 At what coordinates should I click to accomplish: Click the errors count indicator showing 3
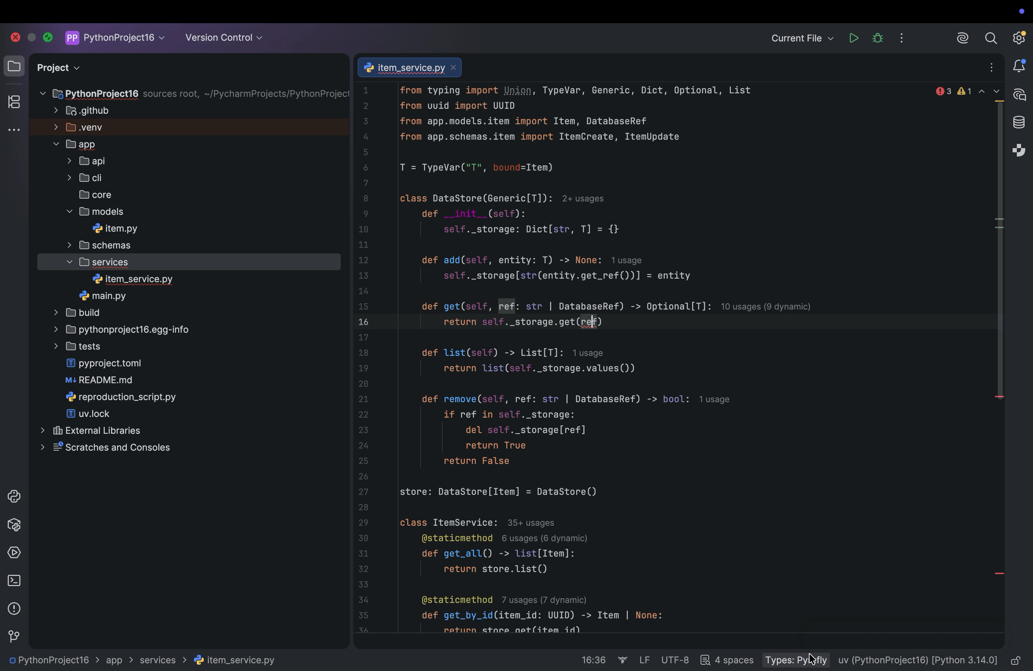944,91
